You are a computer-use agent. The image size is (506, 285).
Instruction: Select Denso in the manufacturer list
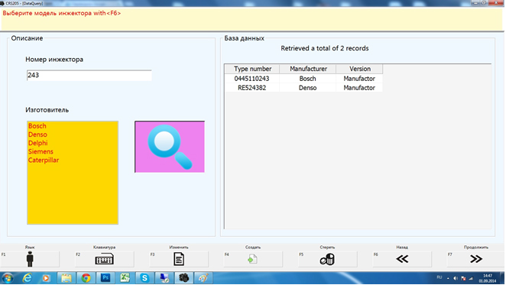pyautogui.click(x=37, y=134)
